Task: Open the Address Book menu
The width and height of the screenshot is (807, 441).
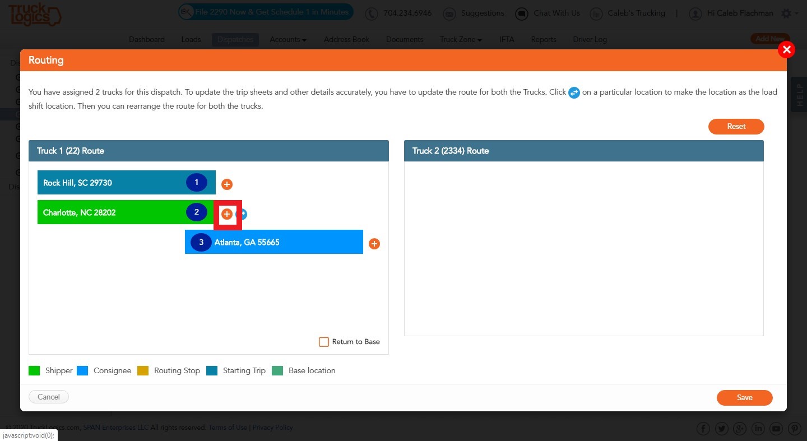Action: 346,39
